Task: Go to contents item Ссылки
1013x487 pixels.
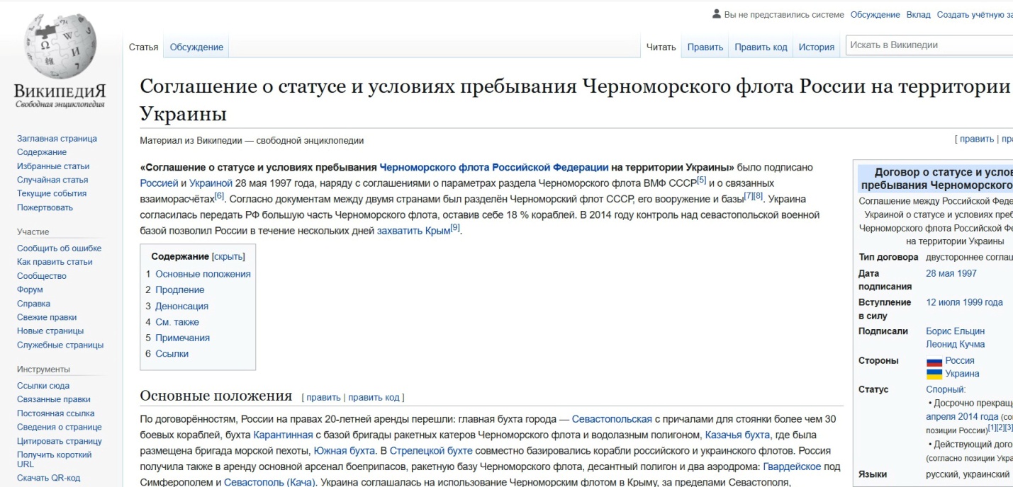Action: (x=172, y=354)
